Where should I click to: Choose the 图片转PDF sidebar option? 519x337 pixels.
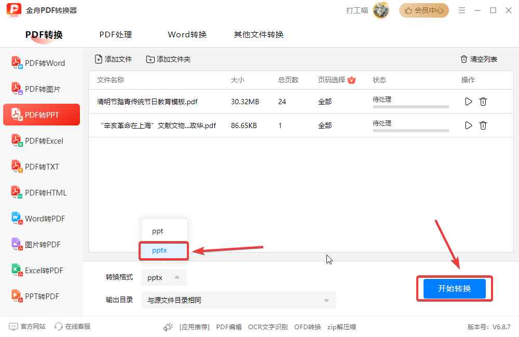42,244
